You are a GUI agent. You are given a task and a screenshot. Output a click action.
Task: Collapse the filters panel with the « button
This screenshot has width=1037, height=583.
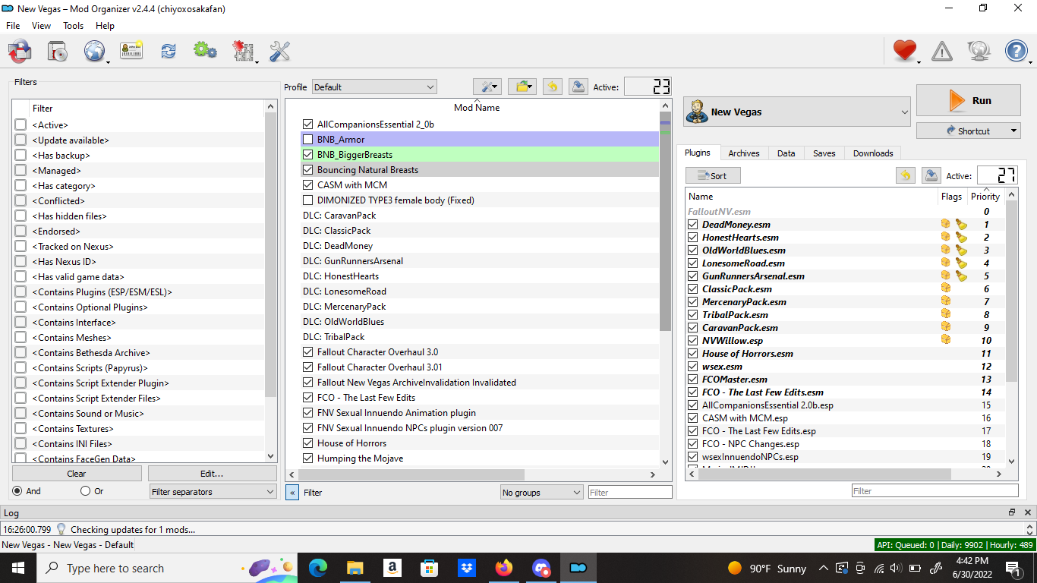pyautogui.click(x=292, y=493)
